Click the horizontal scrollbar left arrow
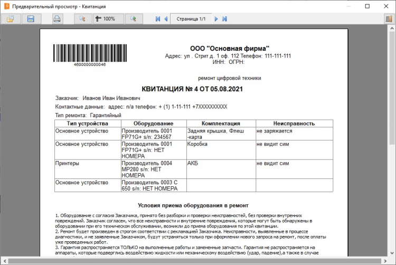This screenshot has width=396, height=265. click(5, 261)
